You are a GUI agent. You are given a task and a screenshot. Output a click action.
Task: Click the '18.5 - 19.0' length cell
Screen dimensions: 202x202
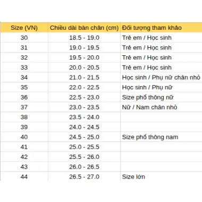tap(84, 38)
